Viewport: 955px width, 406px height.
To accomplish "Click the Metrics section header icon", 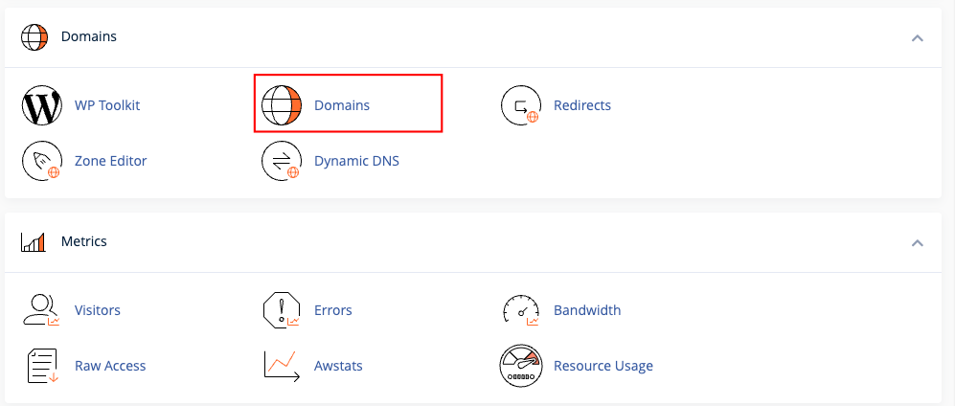I will tap(34, 242).
